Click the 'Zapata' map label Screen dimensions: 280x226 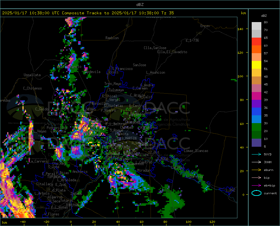pos(76,194)
